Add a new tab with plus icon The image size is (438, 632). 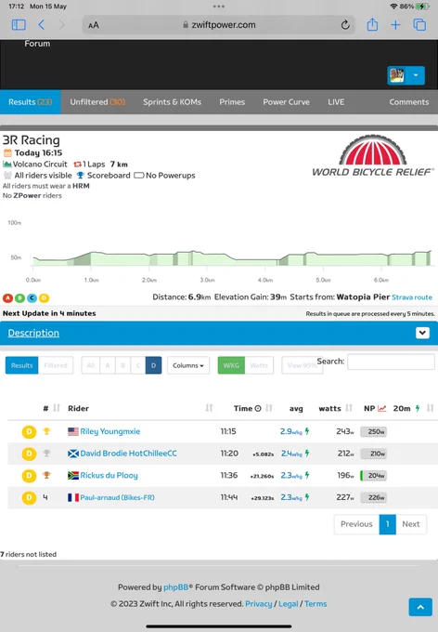point(395,25)
